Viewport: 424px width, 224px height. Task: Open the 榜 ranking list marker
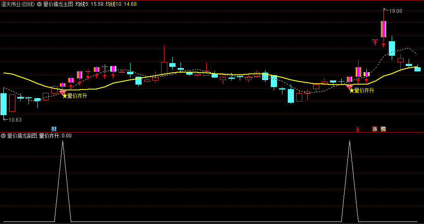[x=383, y=129]
